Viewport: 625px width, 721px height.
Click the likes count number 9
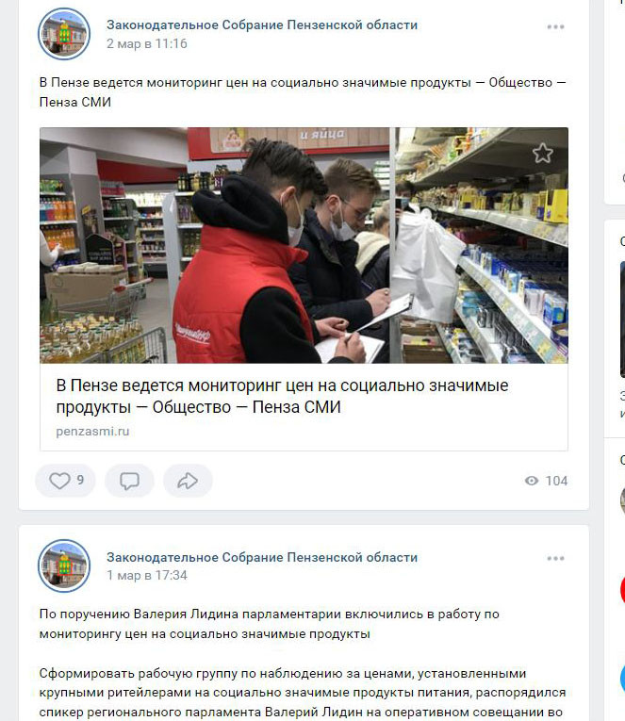[x=80, y=480]
